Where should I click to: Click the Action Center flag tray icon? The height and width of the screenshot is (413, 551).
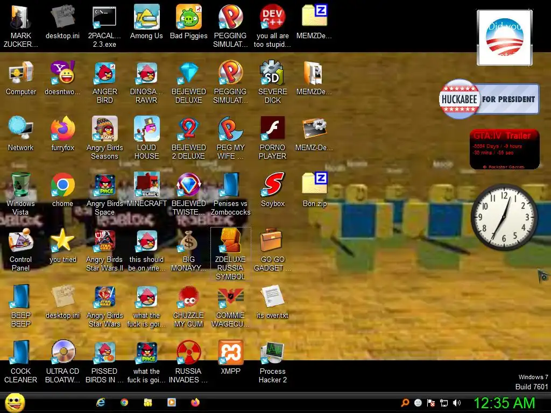point(431,403)
